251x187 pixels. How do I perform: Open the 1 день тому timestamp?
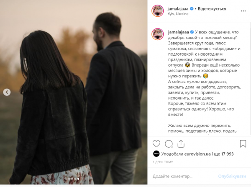163,162
